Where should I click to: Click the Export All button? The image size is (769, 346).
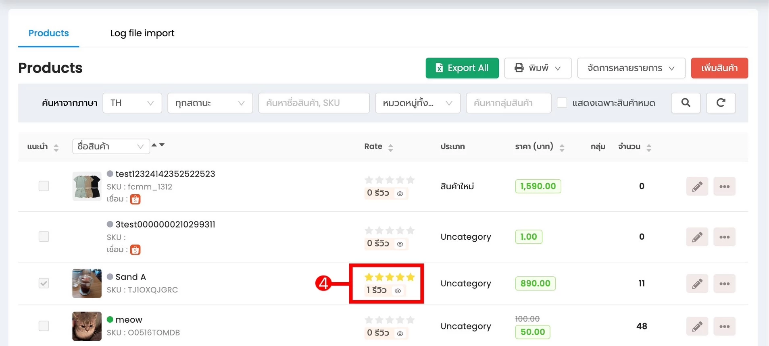pyautogui.click(x=462, y=68)
